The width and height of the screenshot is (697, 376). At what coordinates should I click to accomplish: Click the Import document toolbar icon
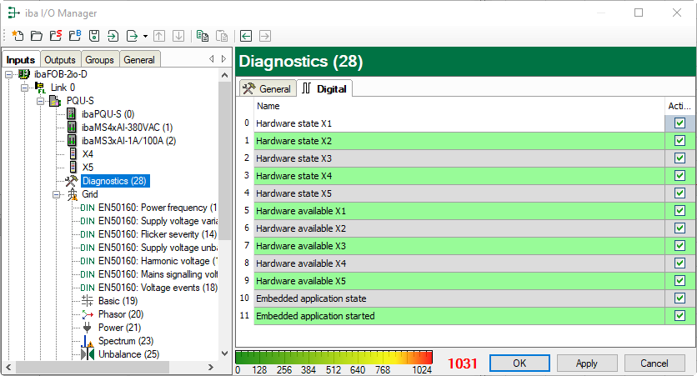point(113,36)
